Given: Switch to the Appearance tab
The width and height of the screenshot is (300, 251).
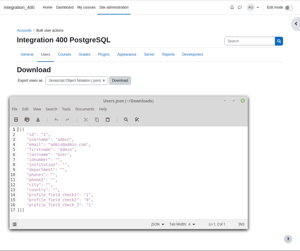Looking at the screenshot, I should pyautogui.click(x=127, y=54).
